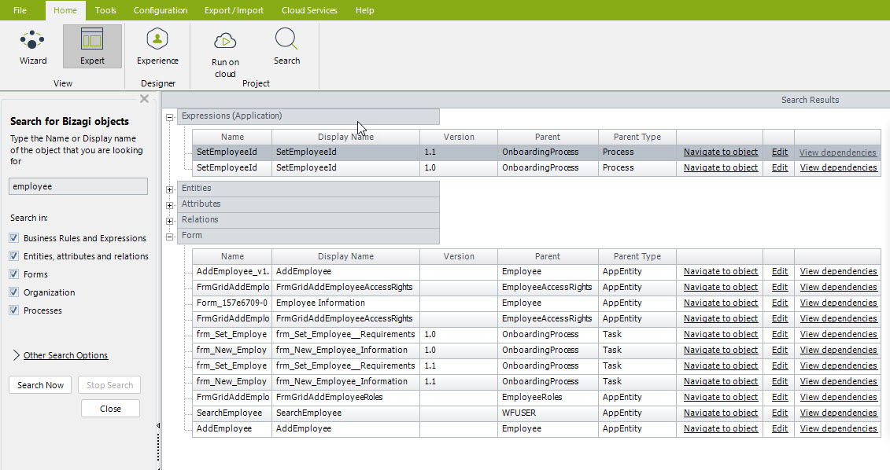This screenshot has width=890, height=470.
Task: Click the Name column header in Form table
Action: (232, 256)
